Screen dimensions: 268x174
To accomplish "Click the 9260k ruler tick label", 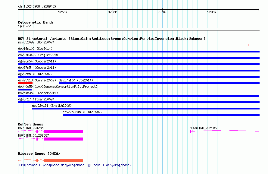I will coord(112,12).
